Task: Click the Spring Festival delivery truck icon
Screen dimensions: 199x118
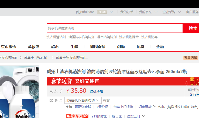Action: [x=194, y=81]
